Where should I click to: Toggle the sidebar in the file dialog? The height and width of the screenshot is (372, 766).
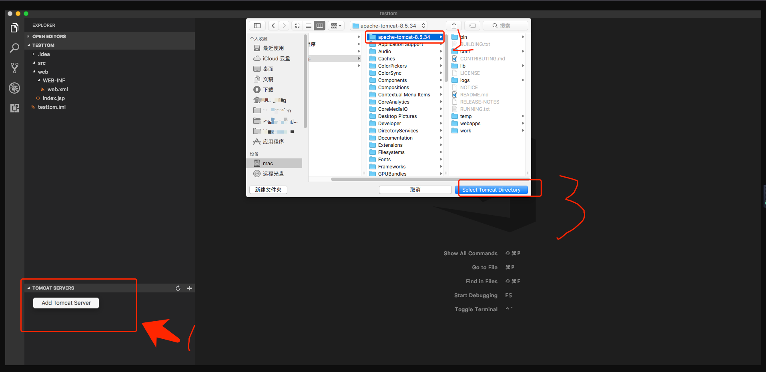(257, 25)
